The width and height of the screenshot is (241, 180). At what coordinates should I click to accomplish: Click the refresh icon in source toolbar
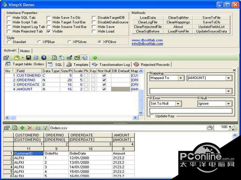click(x=15, y=128)
